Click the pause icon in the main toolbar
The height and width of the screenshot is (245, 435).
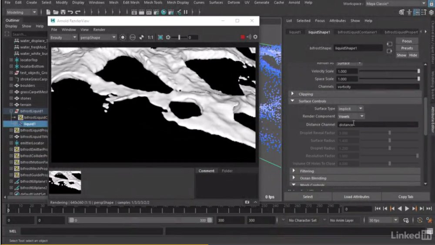tap(186, 12)
